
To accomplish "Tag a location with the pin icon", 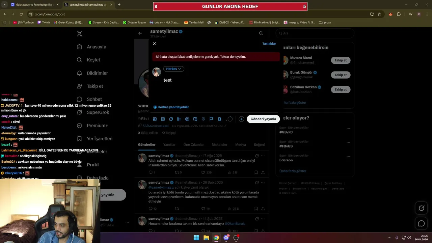I will pyautogui.click(x=204, y=119).
